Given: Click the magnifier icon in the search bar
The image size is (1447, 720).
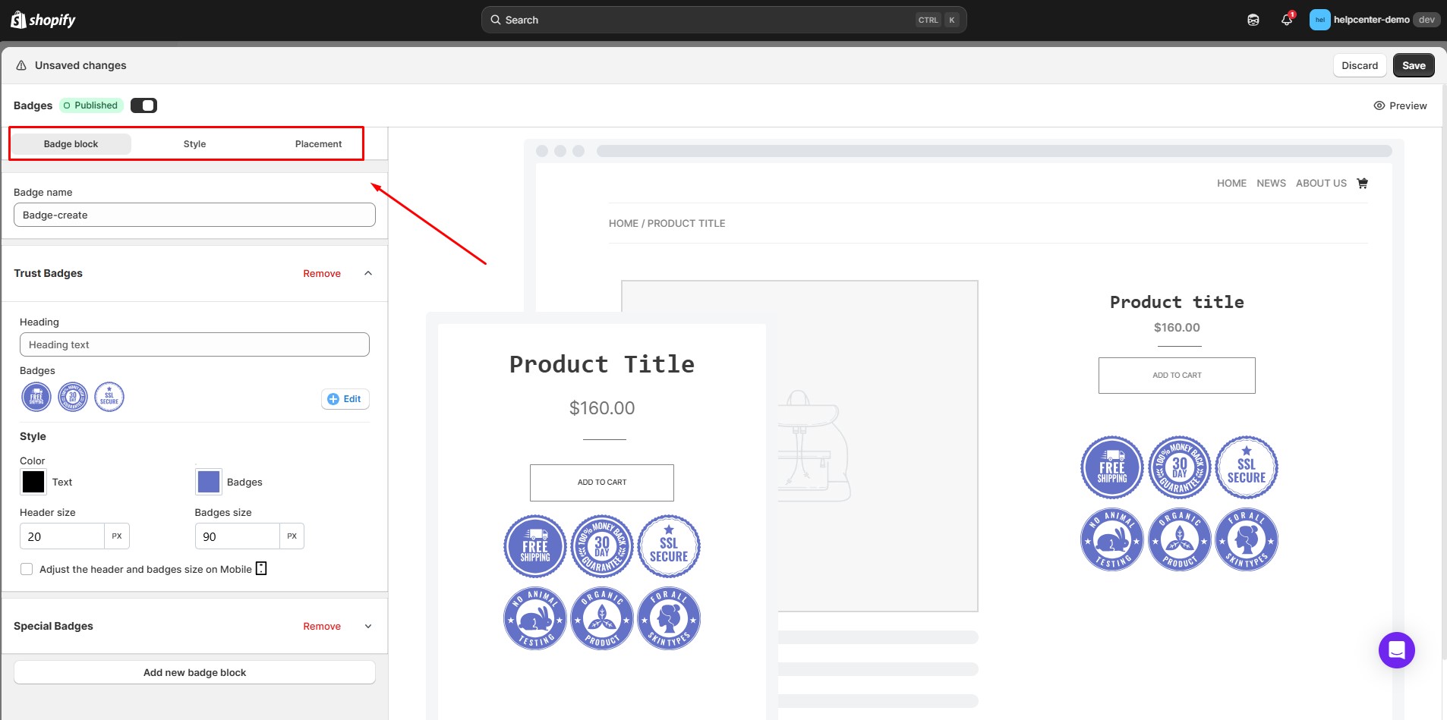Looking at the screenshot, I should (x=496, y=20).
